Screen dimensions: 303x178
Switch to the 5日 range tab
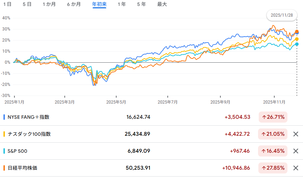click(x=27, y=5)
